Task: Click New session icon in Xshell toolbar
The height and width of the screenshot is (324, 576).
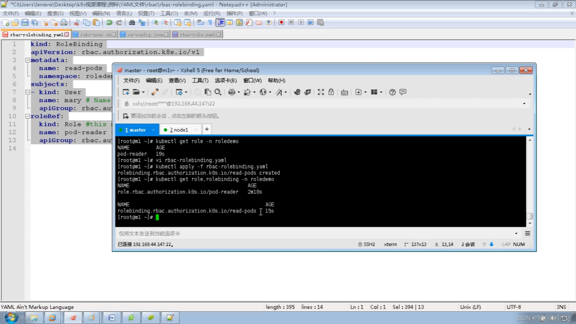Action: click(126, 92)
